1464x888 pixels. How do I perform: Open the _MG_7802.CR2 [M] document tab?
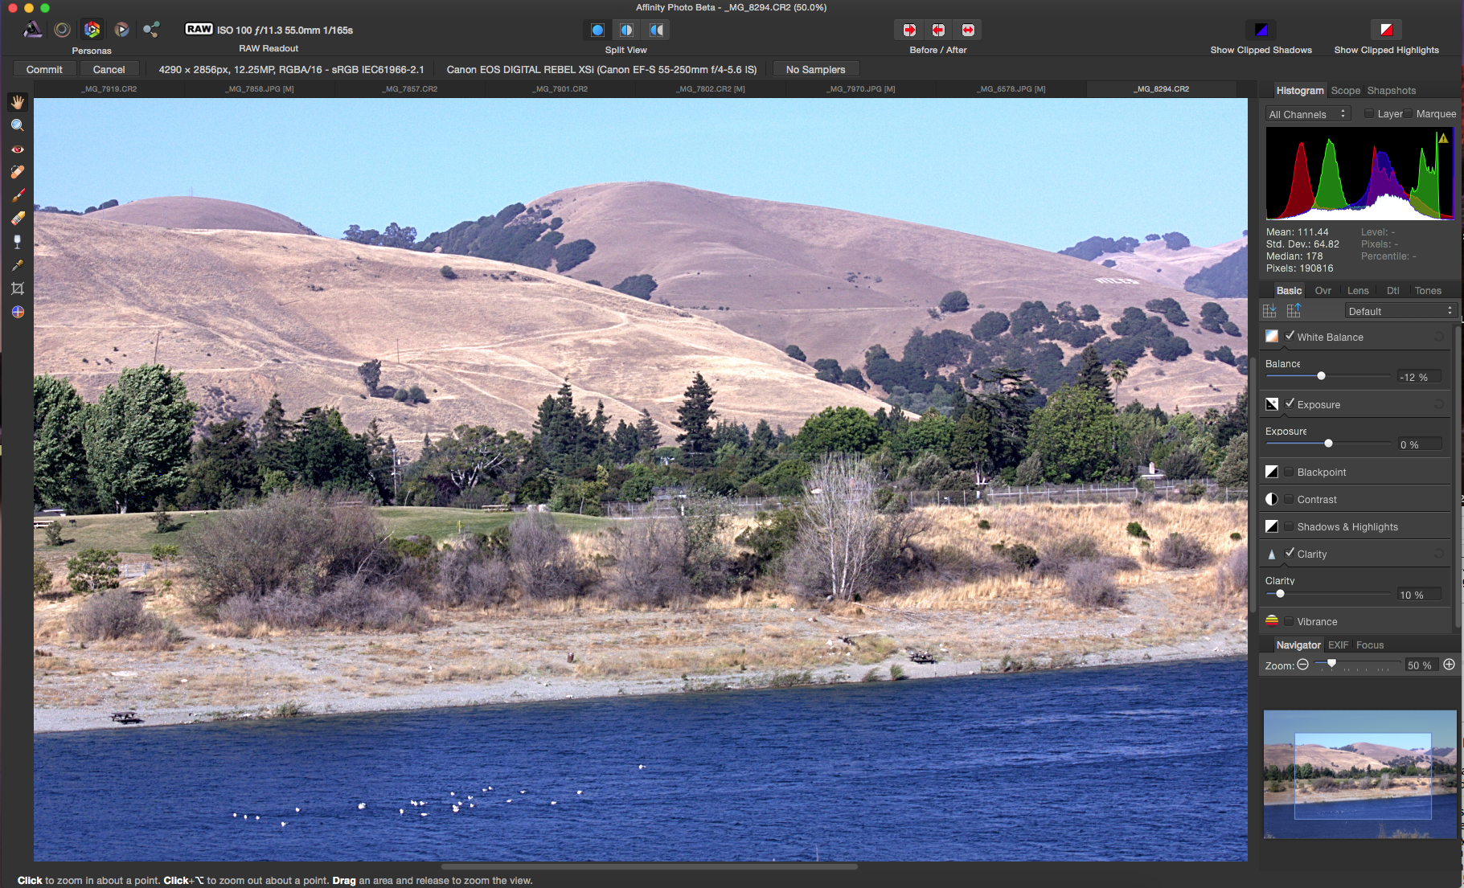pyautogui.click(x=711, y=89)
